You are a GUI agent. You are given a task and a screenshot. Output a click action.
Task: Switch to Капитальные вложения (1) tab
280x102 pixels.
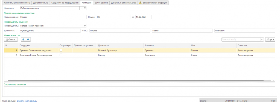(x=17, y=3)
